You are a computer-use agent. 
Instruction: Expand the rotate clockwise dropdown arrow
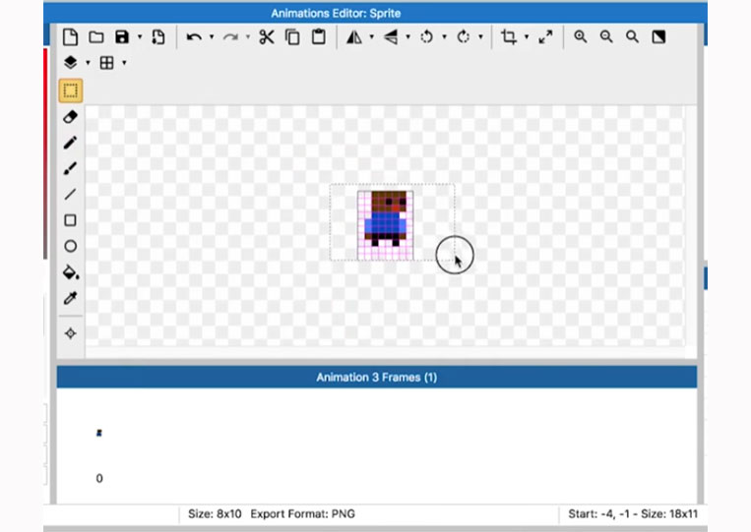(x=481, y=36)
